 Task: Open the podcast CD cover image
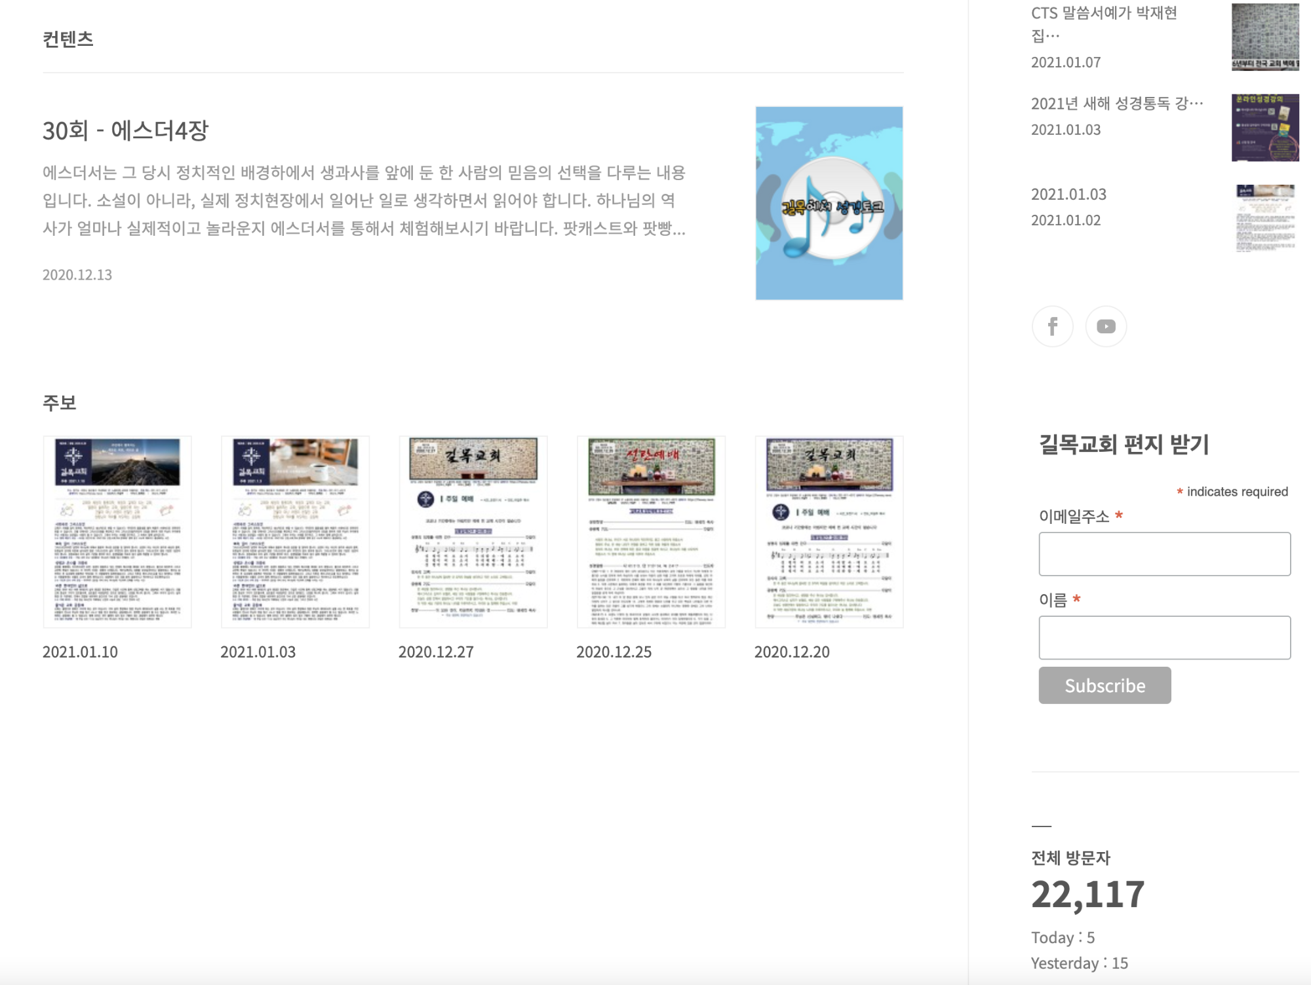point(829,203)
